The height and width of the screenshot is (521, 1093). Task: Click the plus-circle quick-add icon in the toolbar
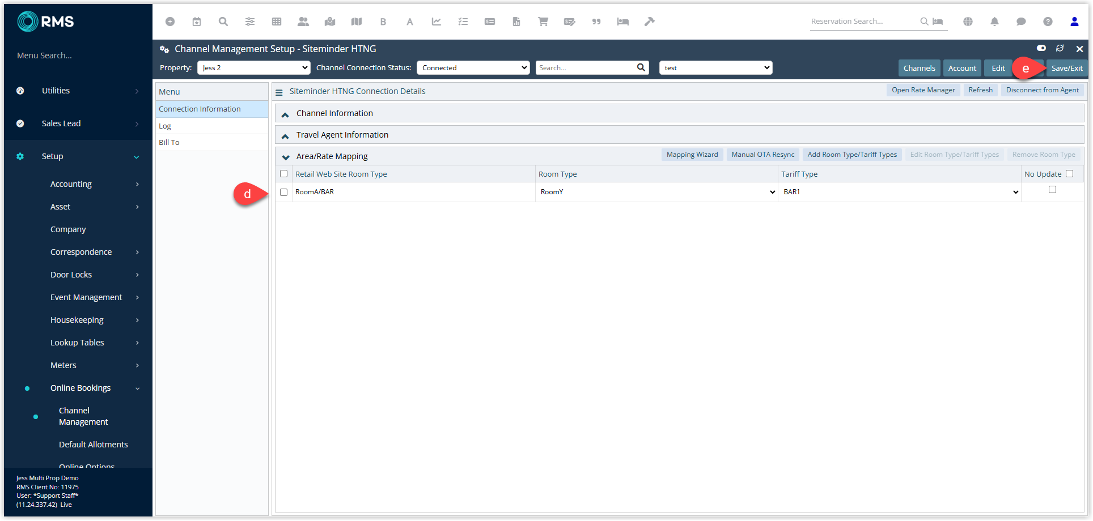tap(170, 22)
